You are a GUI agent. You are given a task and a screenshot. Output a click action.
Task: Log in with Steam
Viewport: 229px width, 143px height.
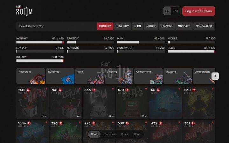point(198,11)
